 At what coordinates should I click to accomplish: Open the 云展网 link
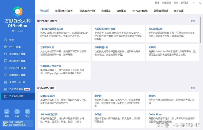coord(152,47)
